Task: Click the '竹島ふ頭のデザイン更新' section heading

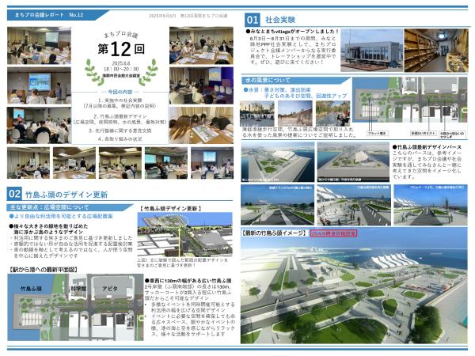Action: pyautogui.click(x=66, y=195)
